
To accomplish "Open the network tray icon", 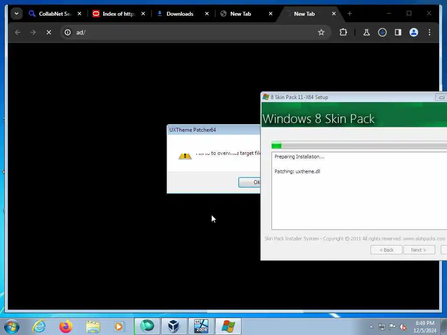I will [382, 327].
